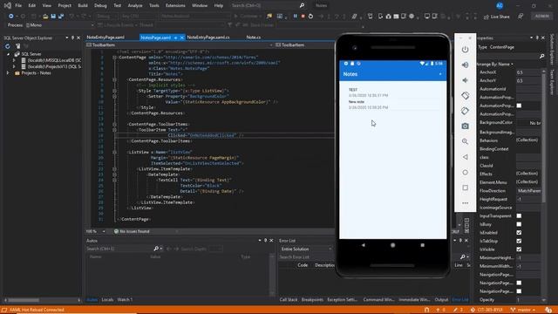Take an emulator screenshot with the camera icon
Viewport: 558px width, 314px height.
pos(465,126)
